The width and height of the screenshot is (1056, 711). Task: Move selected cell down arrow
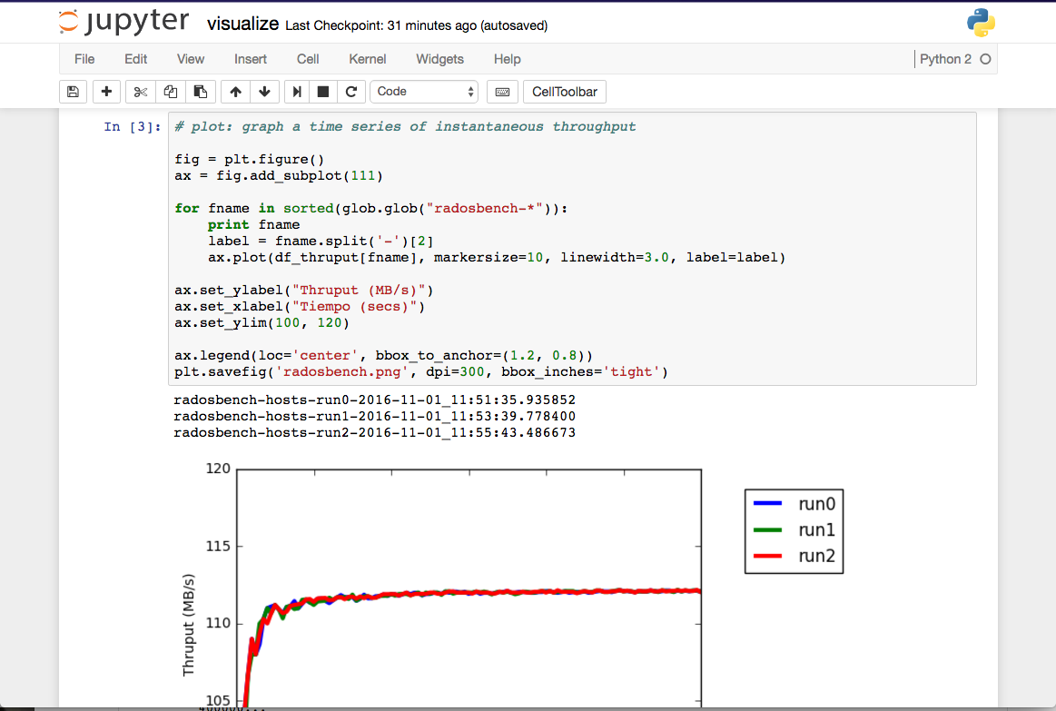[x=264, y=92]
